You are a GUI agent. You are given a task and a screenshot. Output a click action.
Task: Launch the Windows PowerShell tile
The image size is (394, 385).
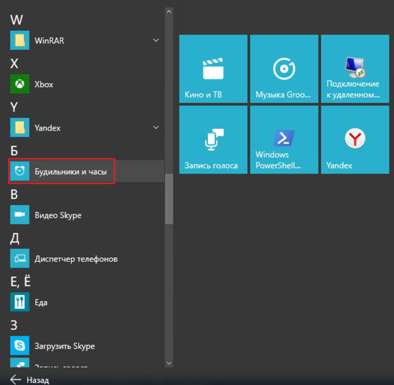284,140
